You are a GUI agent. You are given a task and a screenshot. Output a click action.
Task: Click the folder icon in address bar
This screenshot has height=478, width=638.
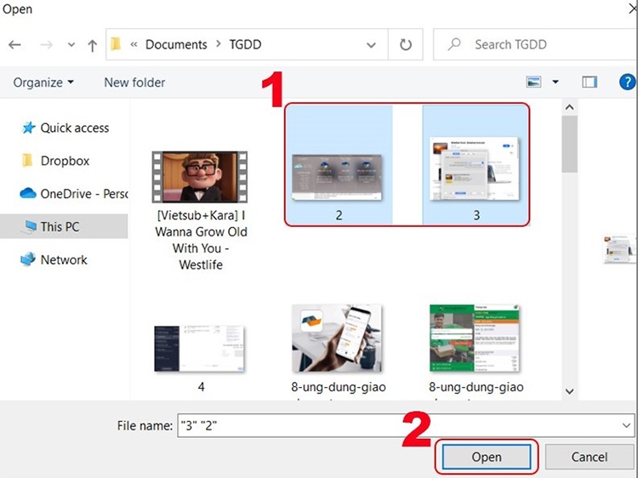pyautogui.click(x=116, y=44)
